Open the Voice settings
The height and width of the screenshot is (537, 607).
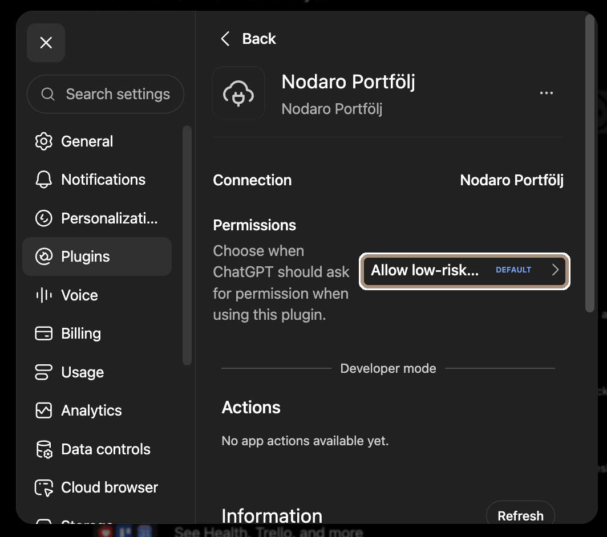coord(97,295)
